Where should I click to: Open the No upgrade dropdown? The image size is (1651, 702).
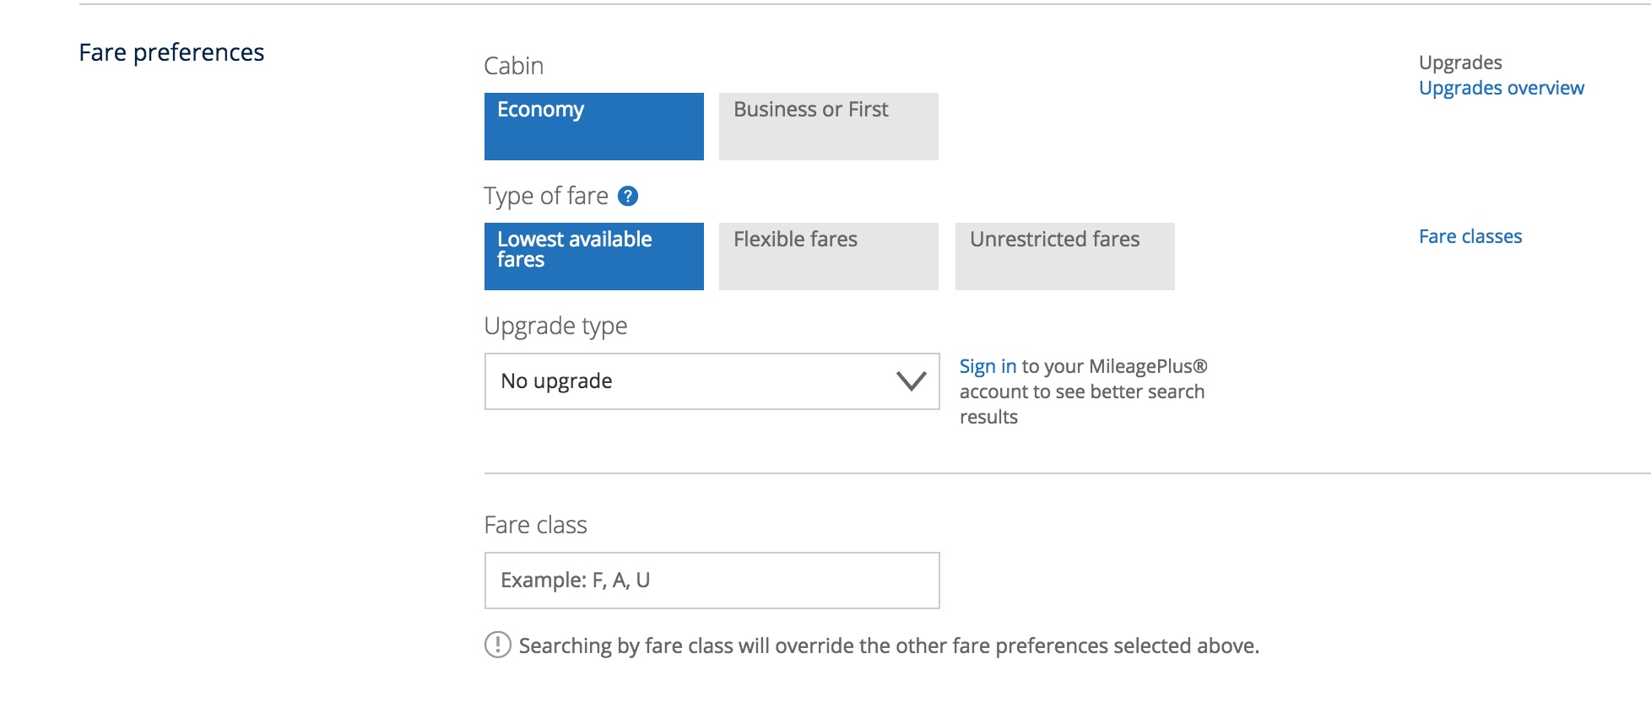[712, 381]
